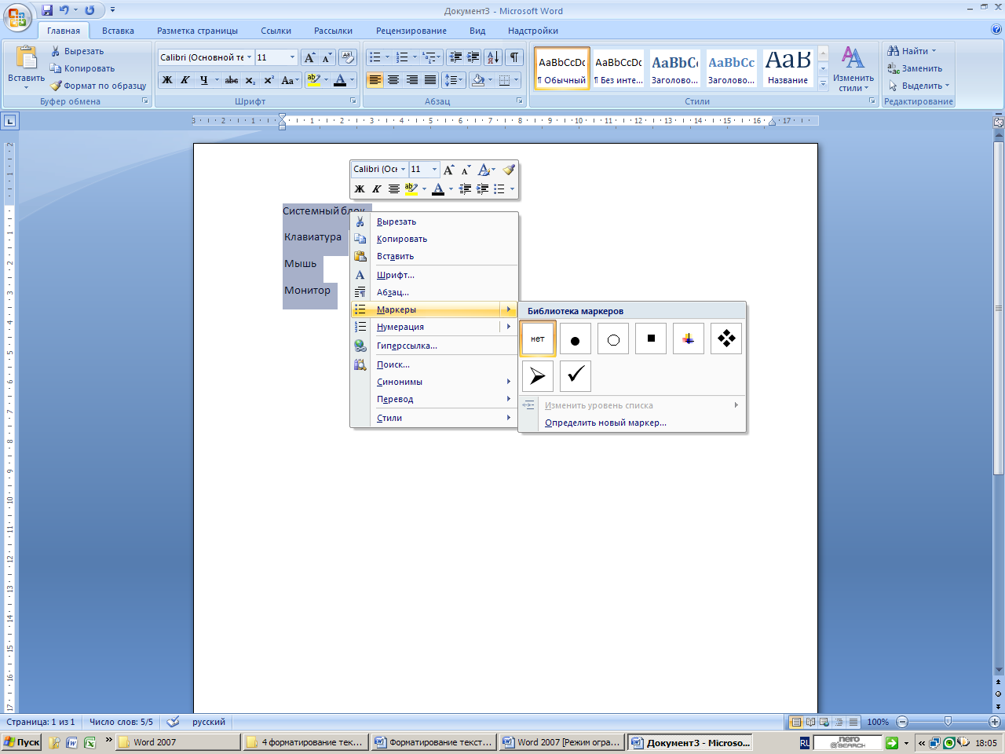This screenshot has height=754, width=1005.
Task: Clear formatting using the ribbon eraser icon
Action: 348,57
